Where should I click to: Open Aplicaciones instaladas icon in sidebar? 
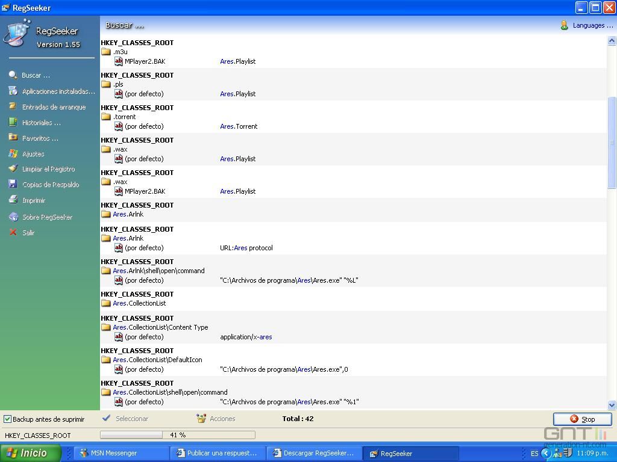pyautogui.click(x=13, y=91)
